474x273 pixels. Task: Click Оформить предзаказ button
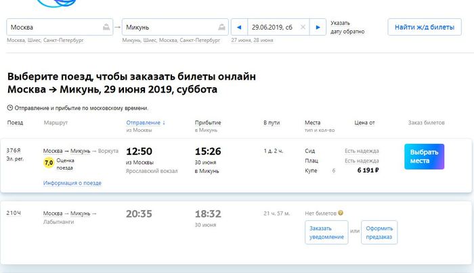379,232
